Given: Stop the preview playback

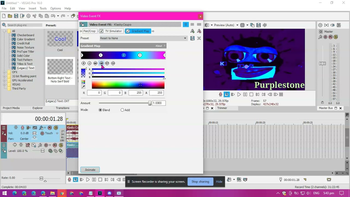Looking at the screenshot, I should pos(251,94).
